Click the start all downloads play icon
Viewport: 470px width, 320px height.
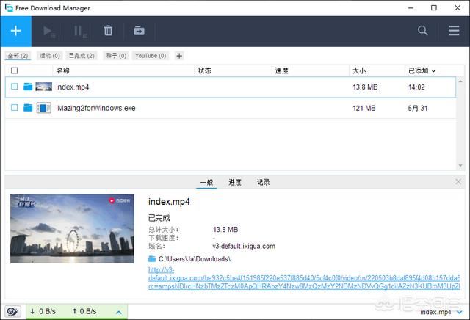[x=49, y=31]
